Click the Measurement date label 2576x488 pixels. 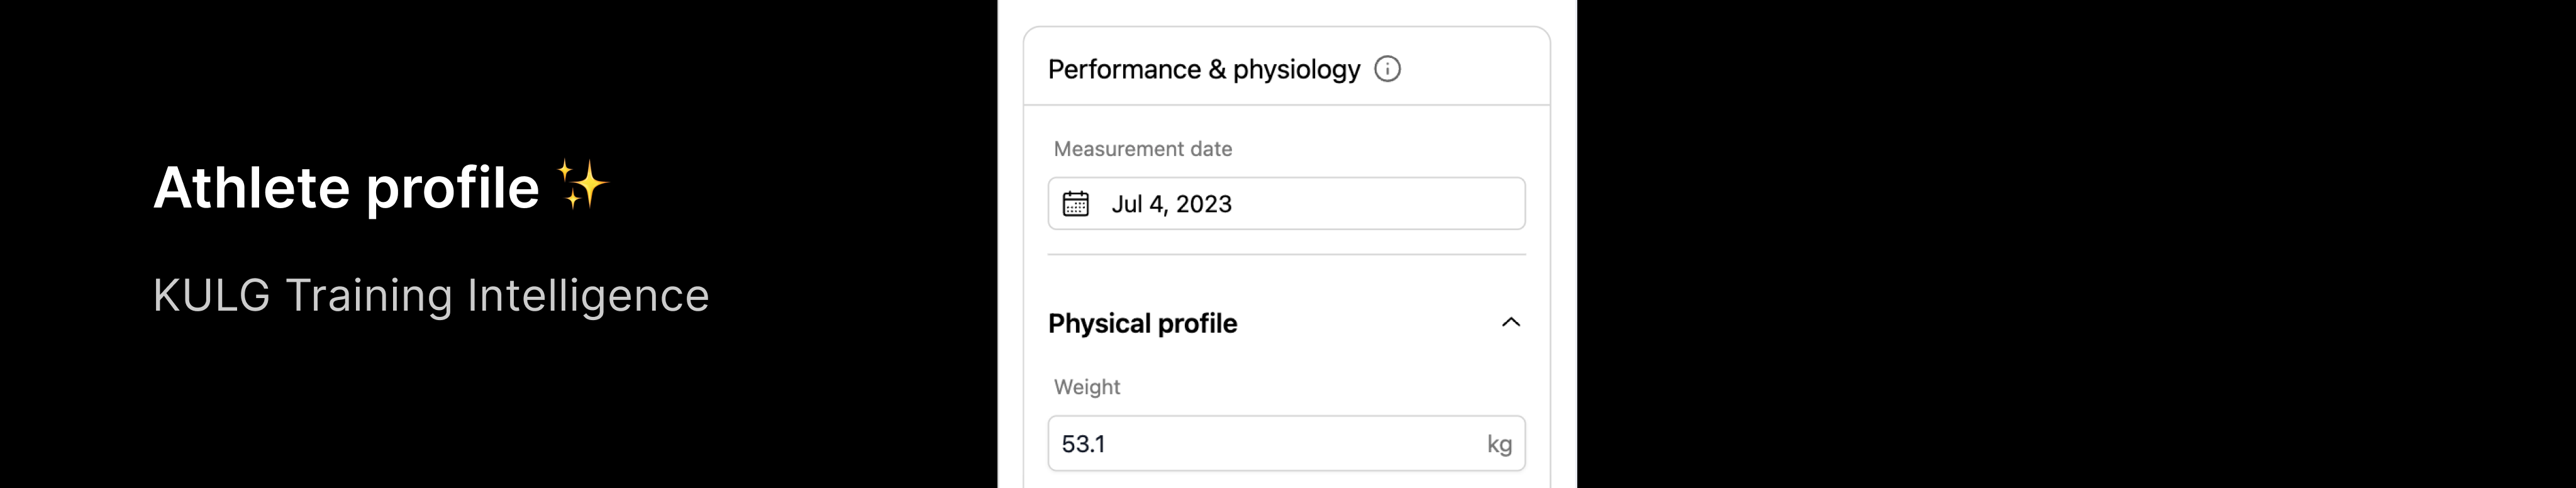[x=1142, y=149]
